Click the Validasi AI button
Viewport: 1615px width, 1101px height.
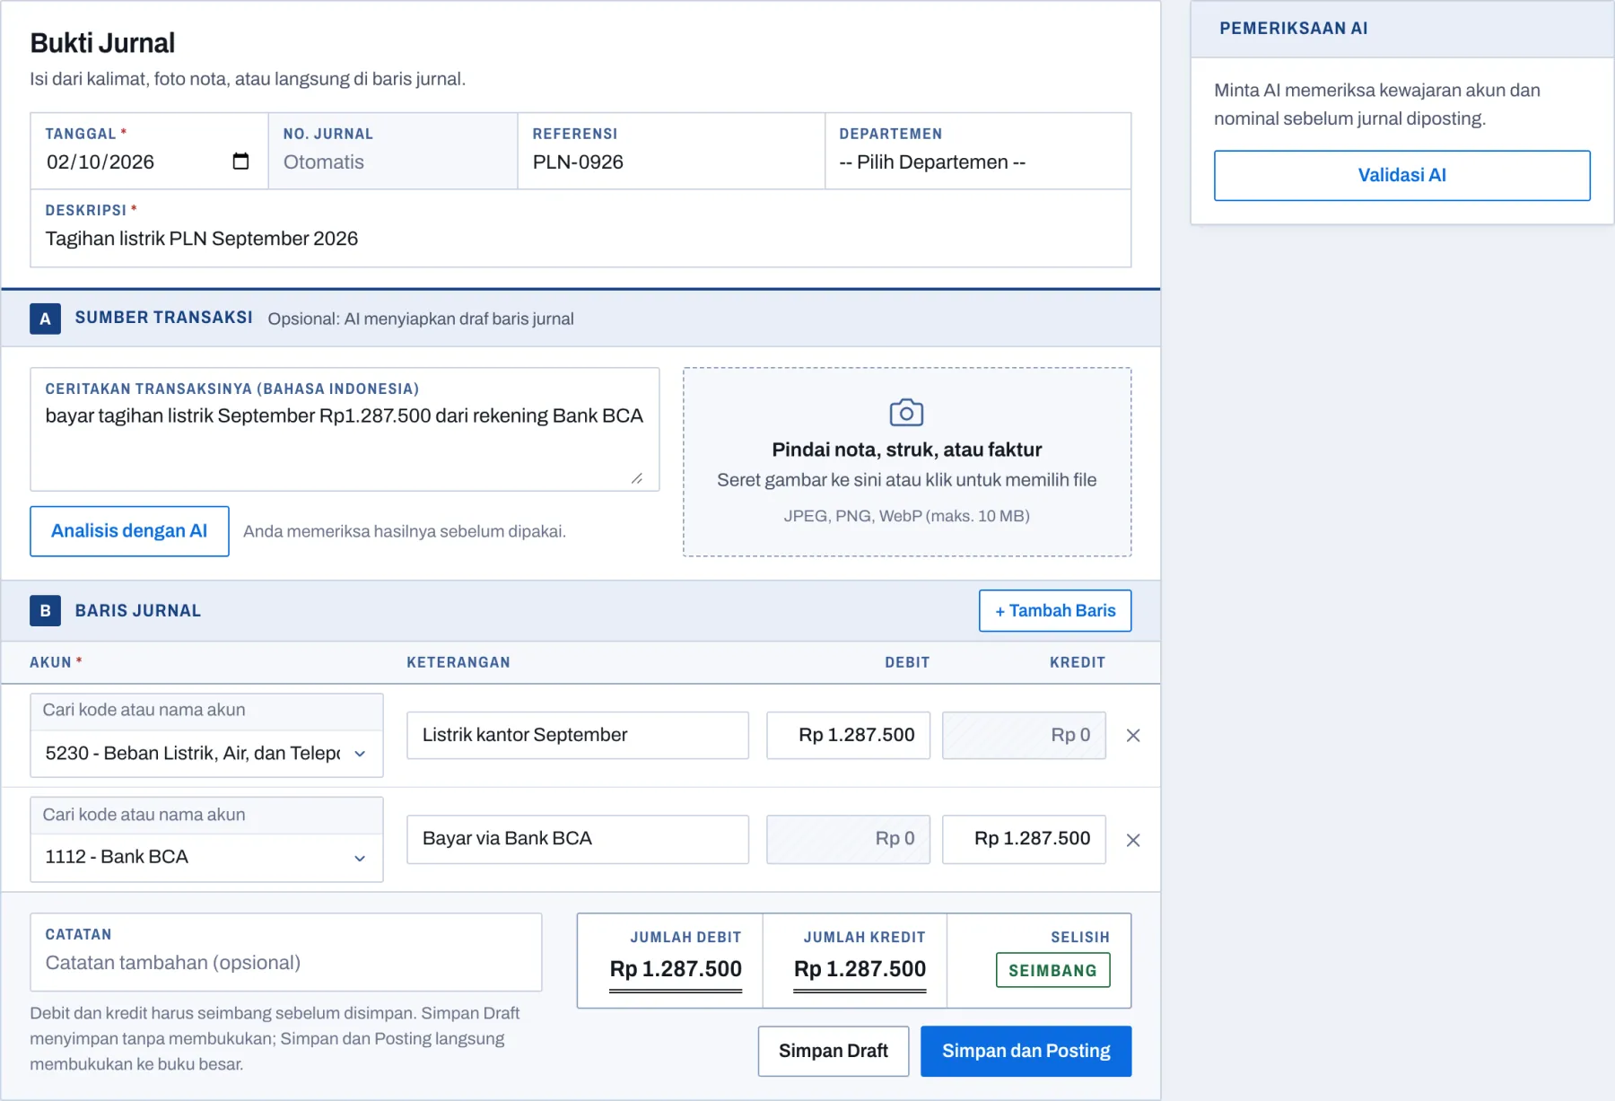[x=1401, y=176]
